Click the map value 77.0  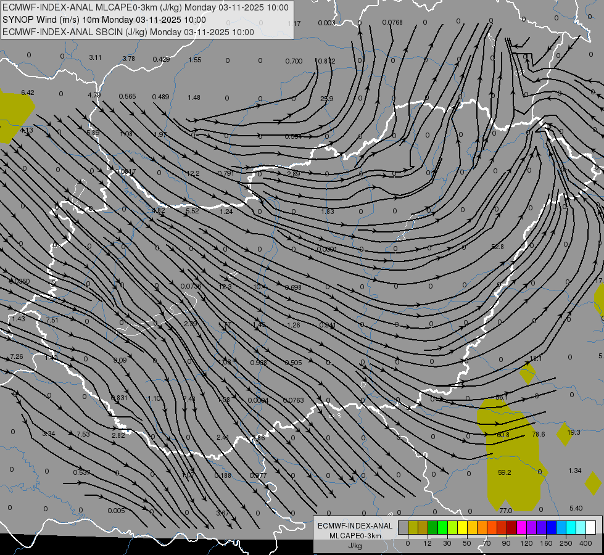pyautogui.click(x=505, y=511)
